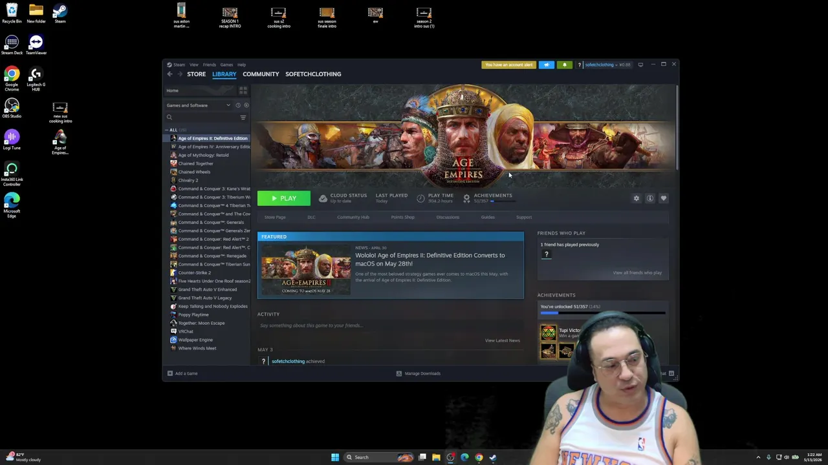
Task: Click Steam icon in taskbar
Action: (493, 457)
